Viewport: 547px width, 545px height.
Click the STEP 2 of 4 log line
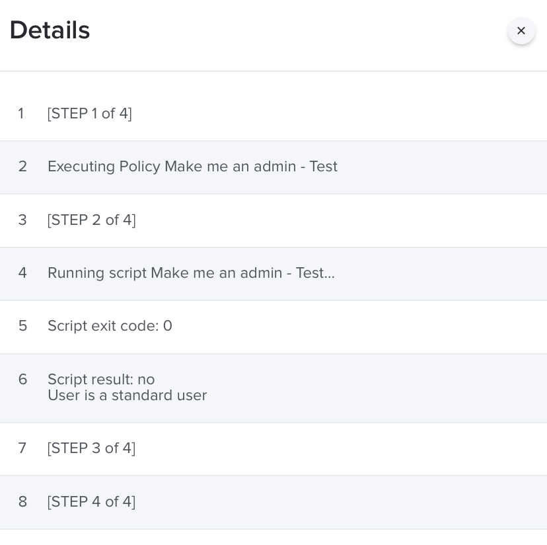point(273,220)
